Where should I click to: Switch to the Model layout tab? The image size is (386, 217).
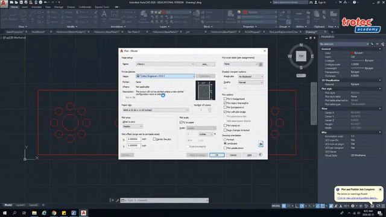click(8, 205)
